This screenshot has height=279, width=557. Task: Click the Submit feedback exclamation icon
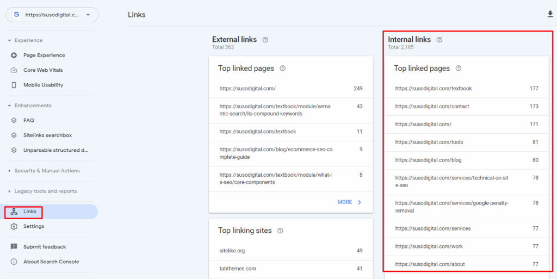14,247
